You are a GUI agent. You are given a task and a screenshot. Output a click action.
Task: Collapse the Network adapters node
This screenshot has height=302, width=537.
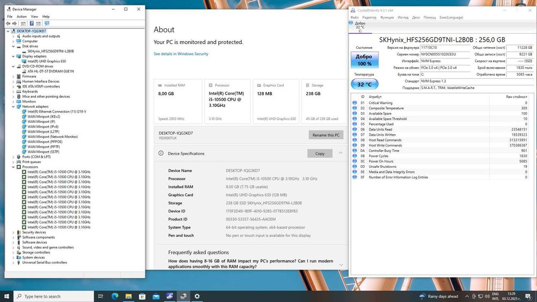(x=13, y=107)
